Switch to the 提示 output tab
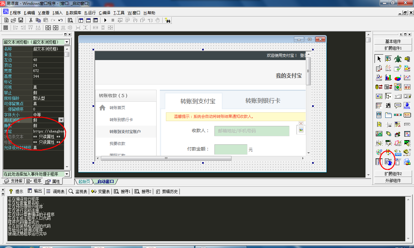This screenshot has width=414, height=248. [x=16, y=191]
